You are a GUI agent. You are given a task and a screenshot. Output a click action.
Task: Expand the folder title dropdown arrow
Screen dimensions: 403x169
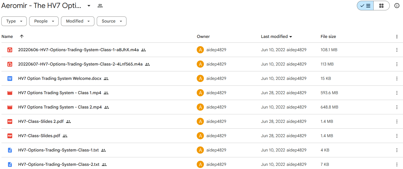pyautogui.click(x=89, y=6)
